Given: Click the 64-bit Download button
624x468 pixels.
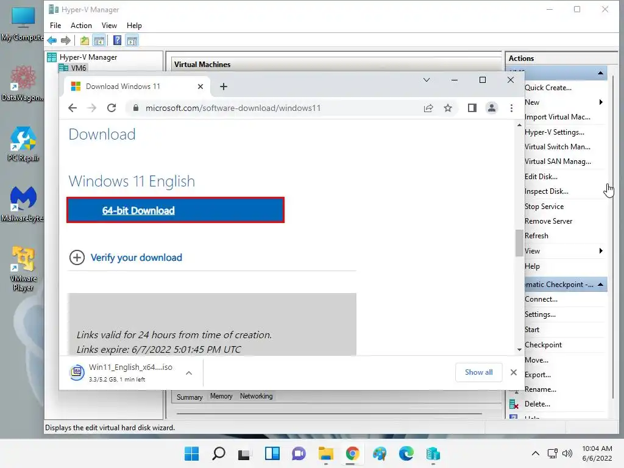Looking at the screenshot, I should point(175,210).
